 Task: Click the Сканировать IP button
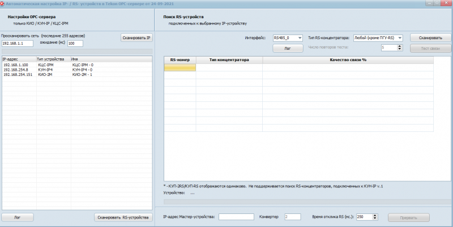point(136,38)
